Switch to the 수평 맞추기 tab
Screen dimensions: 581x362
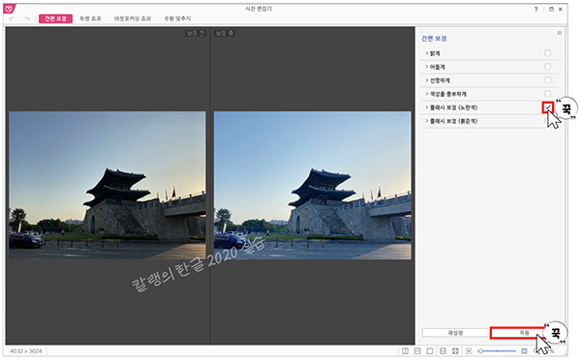[177, 18]
